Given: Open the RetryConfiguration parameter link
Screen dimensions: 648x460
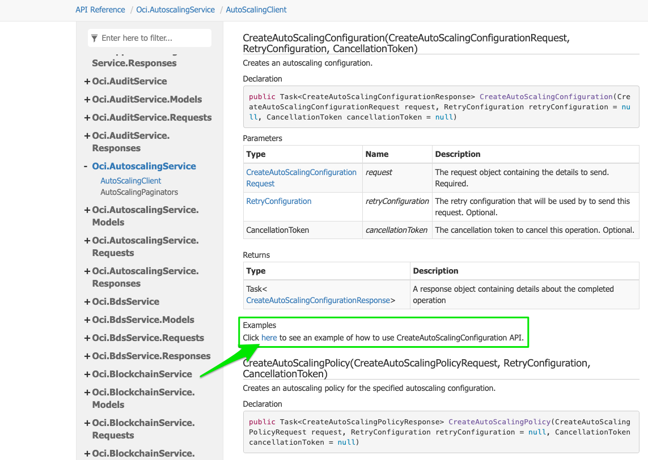Looking at the screenshot, I should (x=278, y=201).
